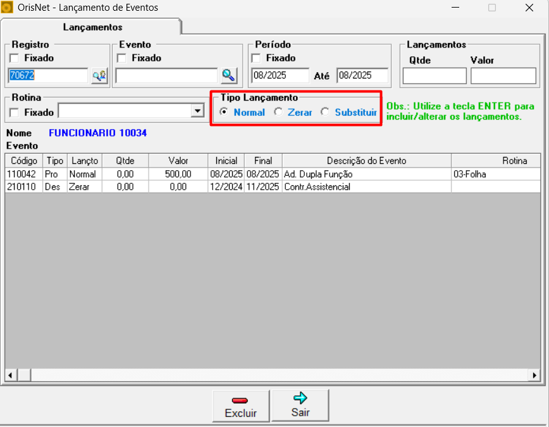Check the Período Fixado checkbox
Screen dimensions: 549x427
tap(256, 58)
